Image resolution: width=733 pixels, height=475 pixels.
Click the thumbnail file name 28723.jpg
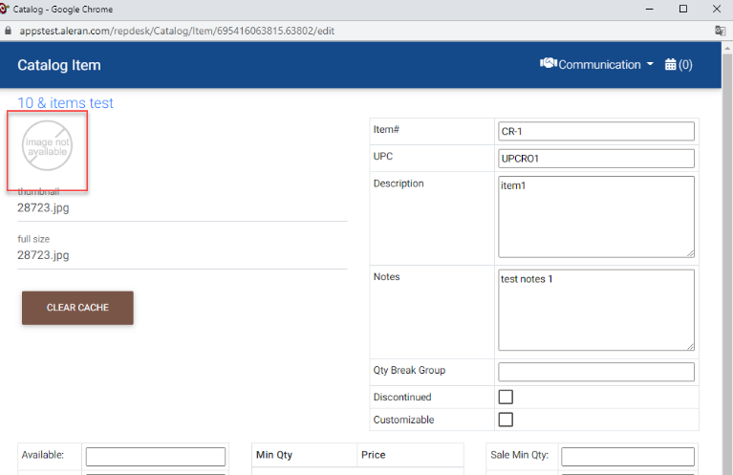(43, 208)
